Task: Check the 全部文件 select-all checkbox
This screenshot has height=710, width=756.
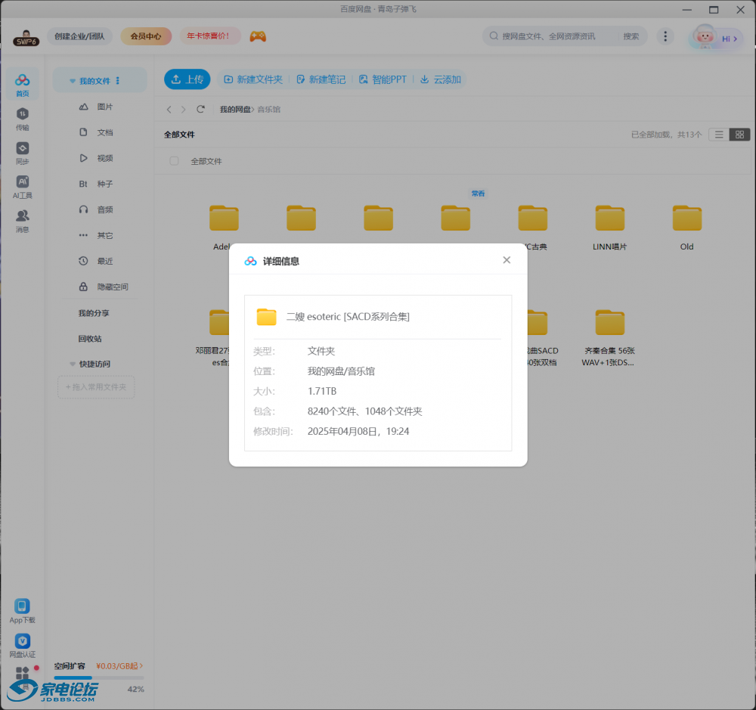Action: point(175,161)
